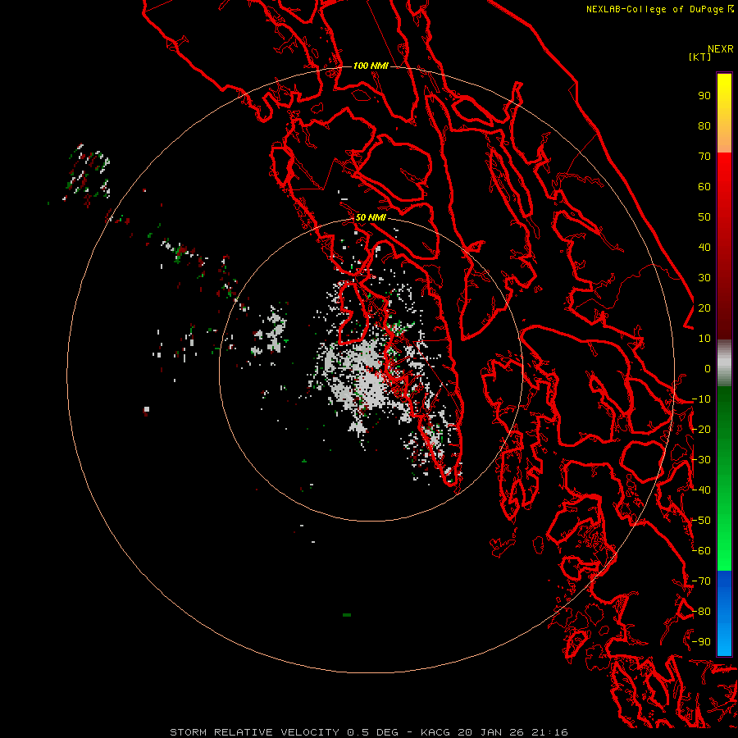Click the blue segment of the velocity color bar
The height and width of the screenshot is (738, 738).
pyautogui.click(x=724, y=613)
